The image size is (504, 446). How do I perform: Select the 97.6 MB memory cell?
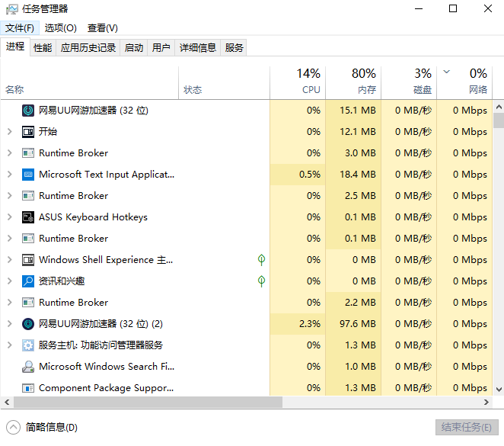point(353,324)
